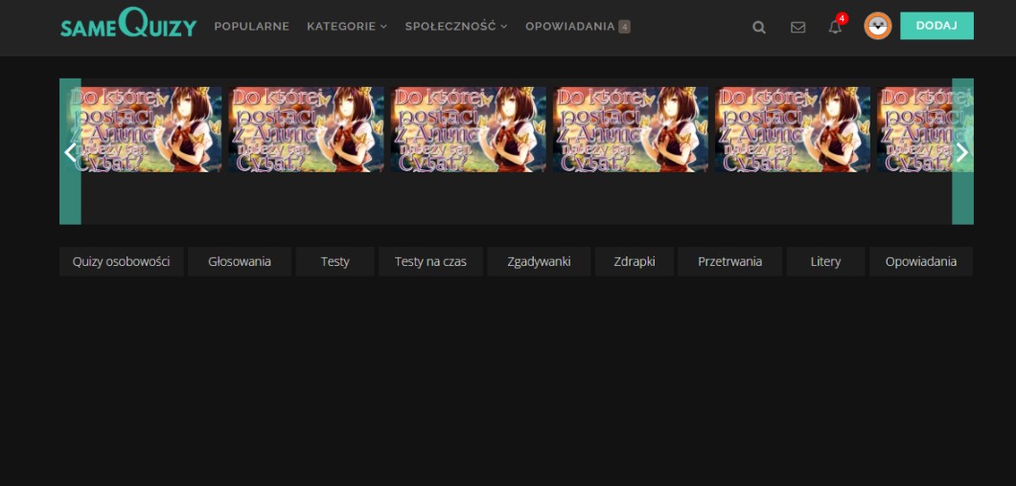Open the notifications bell icon

(835, 28)
